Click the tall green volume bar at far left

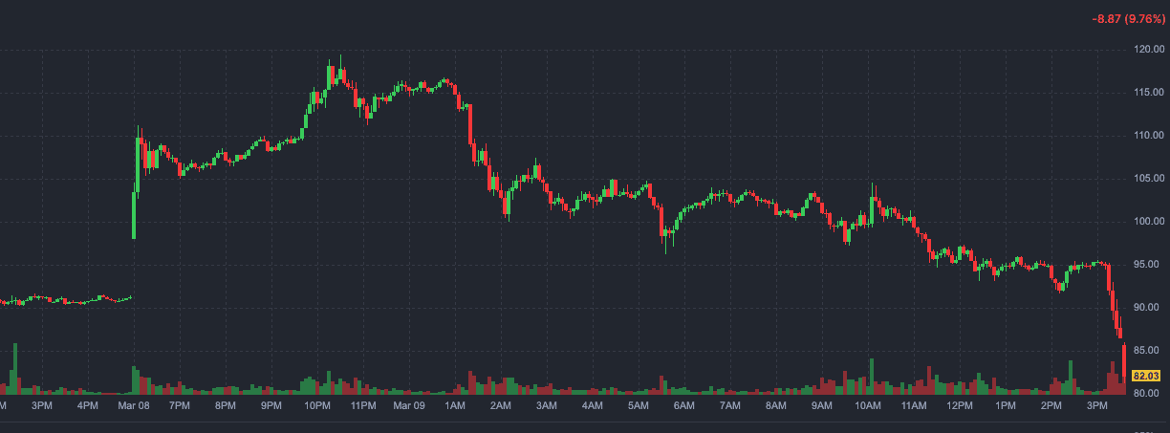pos(15,369)
